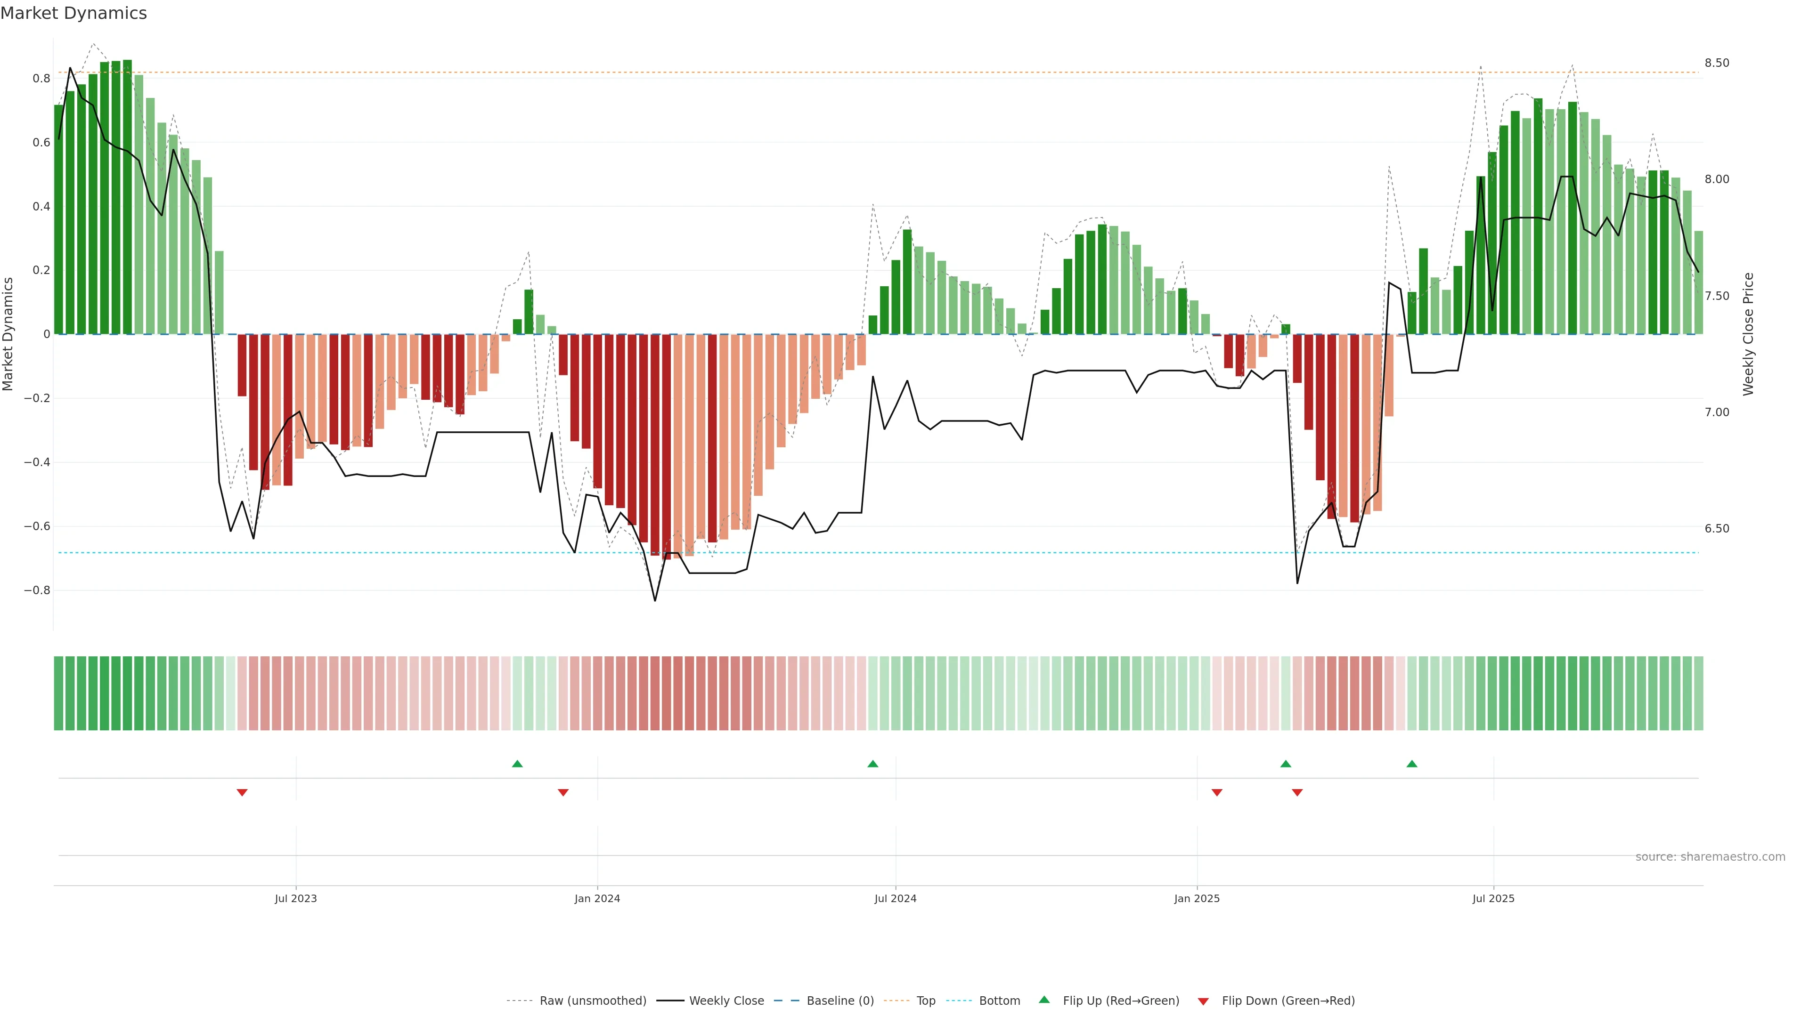Click the leftmost green flip-up triangle marker
The height and width of the screenshot is (1017, 1809).
click(x=518, y=764)
